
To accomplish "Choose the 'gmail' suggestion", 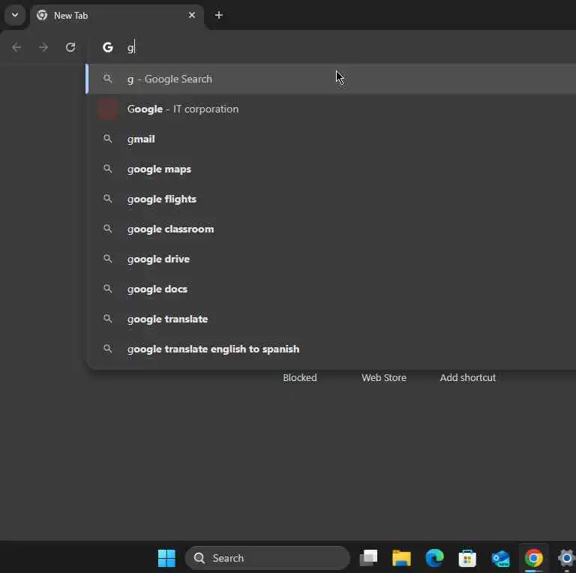I will point(331,139).
